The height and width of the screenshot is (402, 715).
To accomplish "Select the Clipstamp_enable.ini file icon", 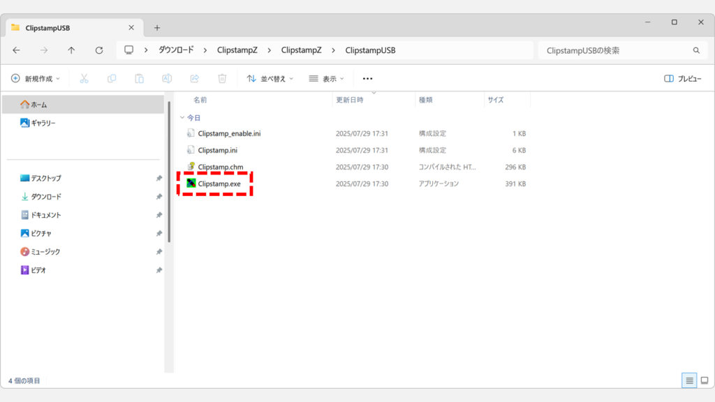I will pyautogui.click(x=191, y=133).
